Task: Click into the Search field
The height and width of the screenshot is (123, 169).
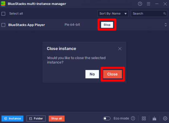Action: click(149, 13)
